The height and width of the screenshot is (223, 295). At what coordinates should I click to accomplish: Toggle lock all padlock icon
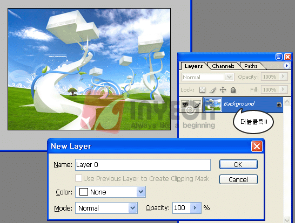tap(233, 90)
